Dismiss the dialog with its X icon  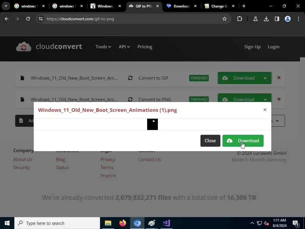click(x=265, y=110)
